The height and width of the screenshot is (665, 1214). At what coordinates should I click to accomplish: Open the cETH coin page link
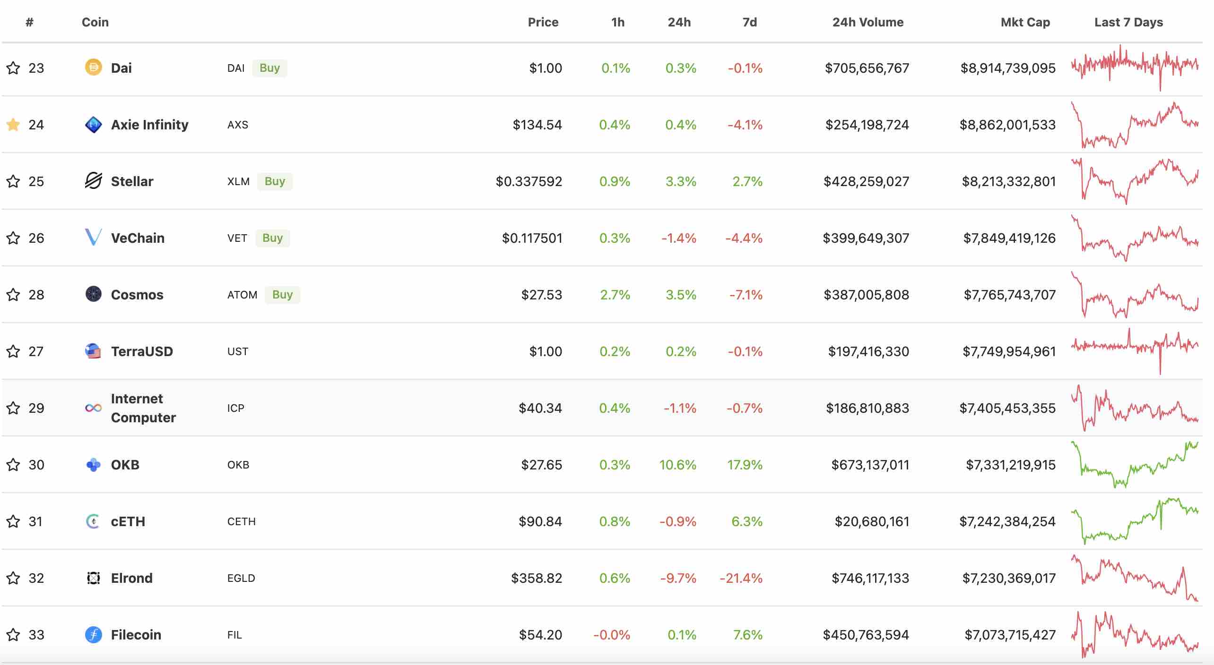[x=128, y=521]
